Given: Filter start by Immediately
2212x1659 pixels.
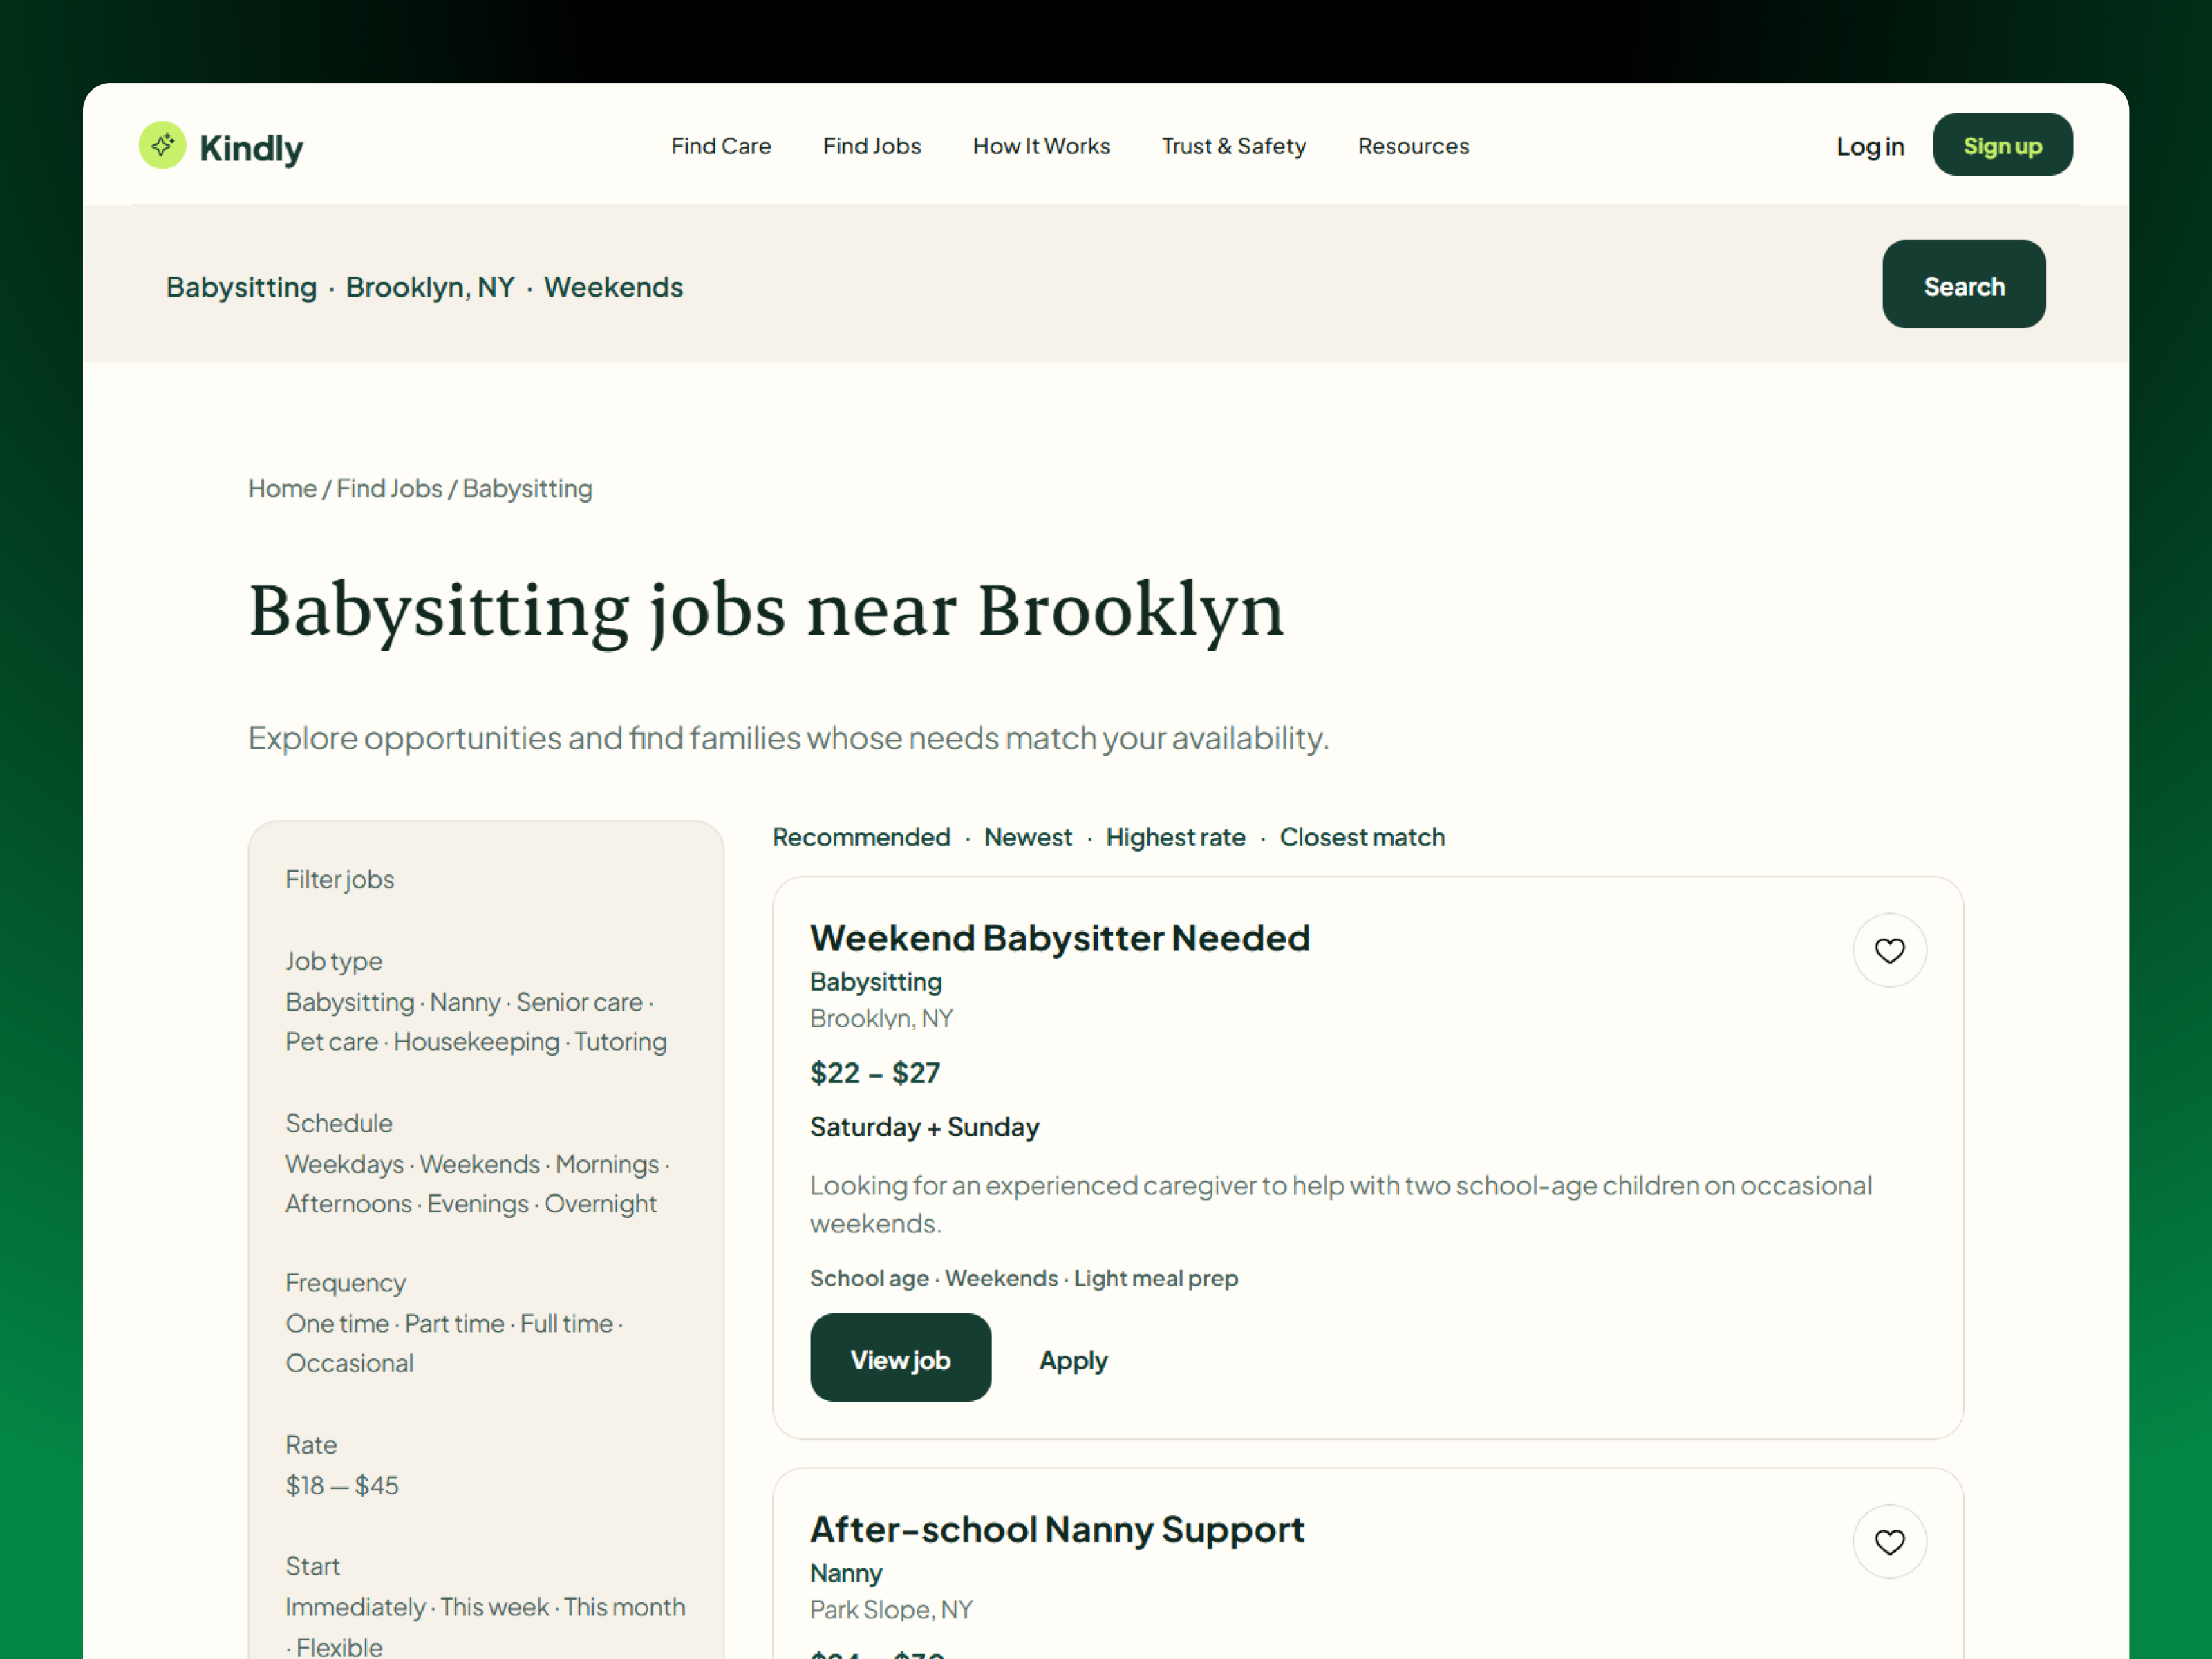Looking at the screenshot, I should [355, 1607].
